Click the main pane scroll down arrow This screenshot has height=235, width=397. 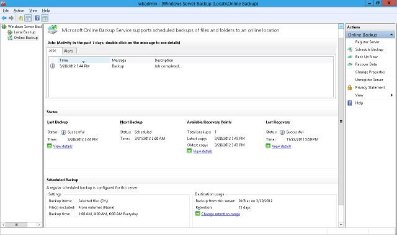341,224
